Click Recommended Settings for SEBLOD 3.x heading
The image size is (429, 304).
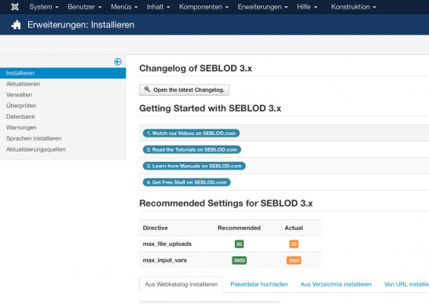pyautogui.click(x=226, y=203)
